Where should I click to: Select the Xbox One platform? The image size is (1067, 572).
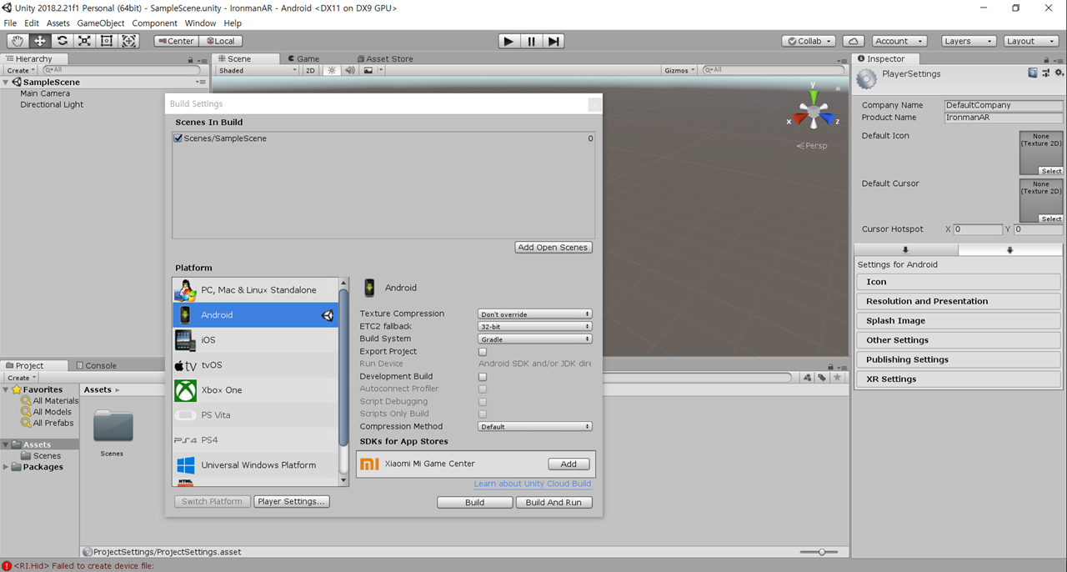pos(255,390)
